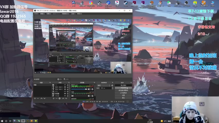Screen dimensions: 219x123
Task: Remove selected source with minus icon
Action: [x=57, y=98]
